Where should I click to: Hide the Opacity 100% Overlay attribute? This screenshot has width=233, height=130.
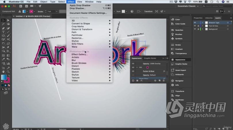click(133, 64)
